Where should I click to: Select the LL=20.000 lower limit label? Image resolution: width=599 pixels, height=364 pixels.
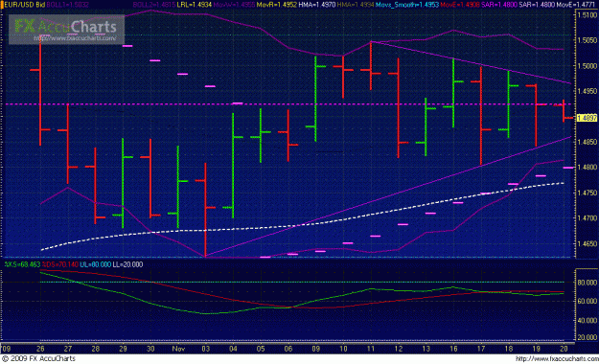(127, 264)
